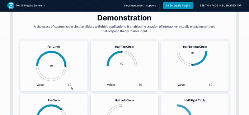Viewport: 249px width, 115px height.
Task: Click the Zeroqode logo icon
Action: [x=11, y=6]
